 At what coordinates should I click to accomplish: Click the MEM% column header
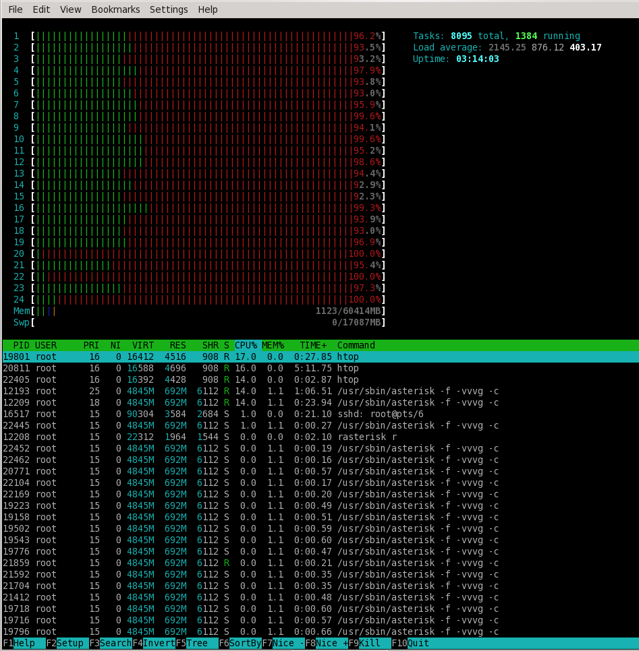point(273,345)
